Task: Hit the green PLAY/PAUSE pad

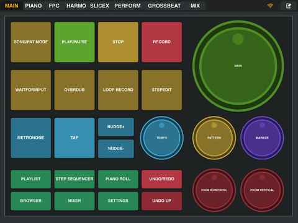Action: [74, 42]
